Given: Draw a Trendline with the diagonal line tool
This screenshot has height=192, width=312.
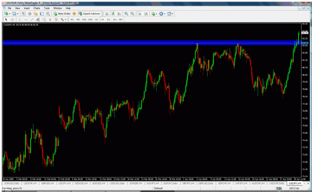Looking at the screenshot, I should click(x=32, y=19).
